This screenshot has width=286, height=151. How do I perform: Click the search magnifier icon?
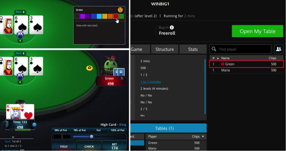tap(214, 49)
